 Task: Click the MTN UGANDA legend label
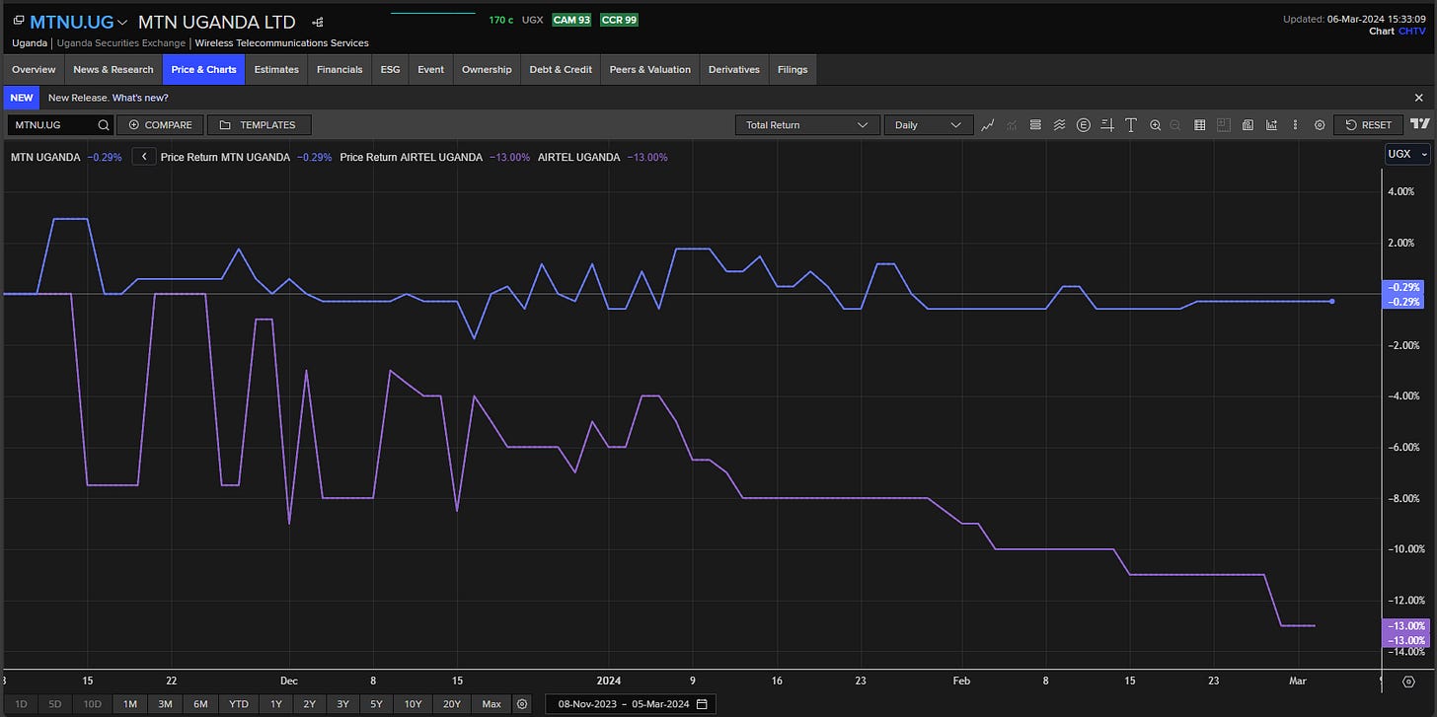[x=45, y=157]
